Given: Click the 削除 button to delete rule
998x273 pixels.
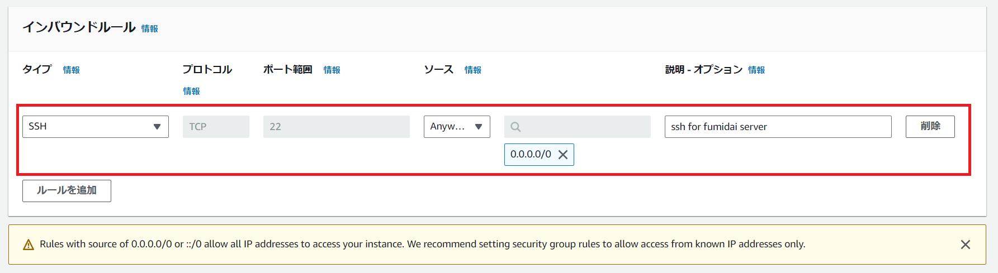Looking at the screenshot, I should point(930,127).
